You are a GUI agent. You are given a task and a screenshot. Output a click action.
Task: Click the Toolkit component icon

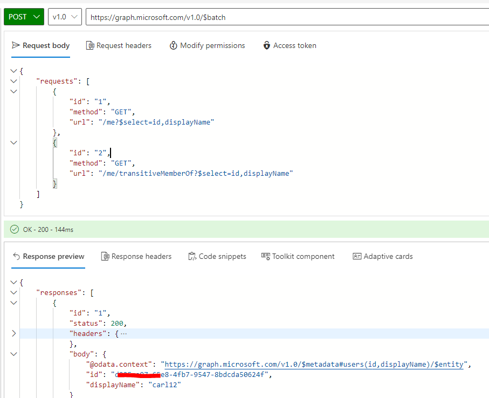coord(266,256)
